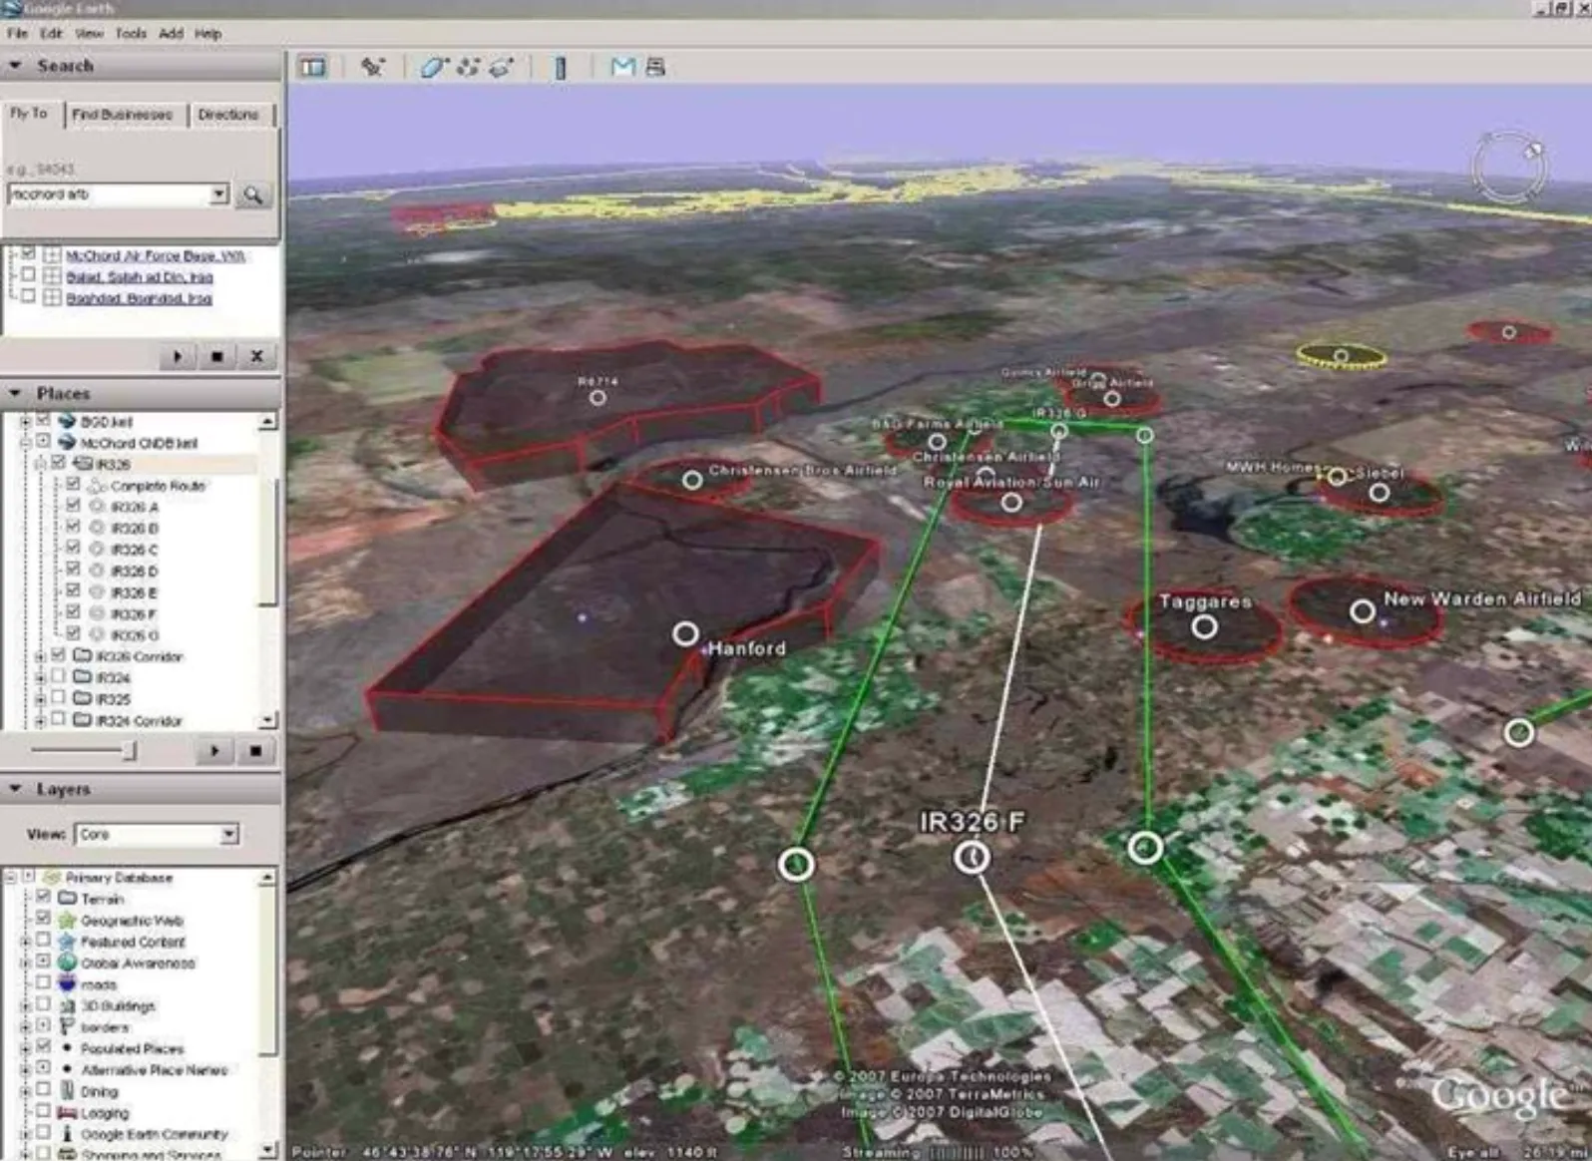Click the IR326 F waypoint marker
Viewport: 1592px width, 1161px height.
[x=972, y=857]
